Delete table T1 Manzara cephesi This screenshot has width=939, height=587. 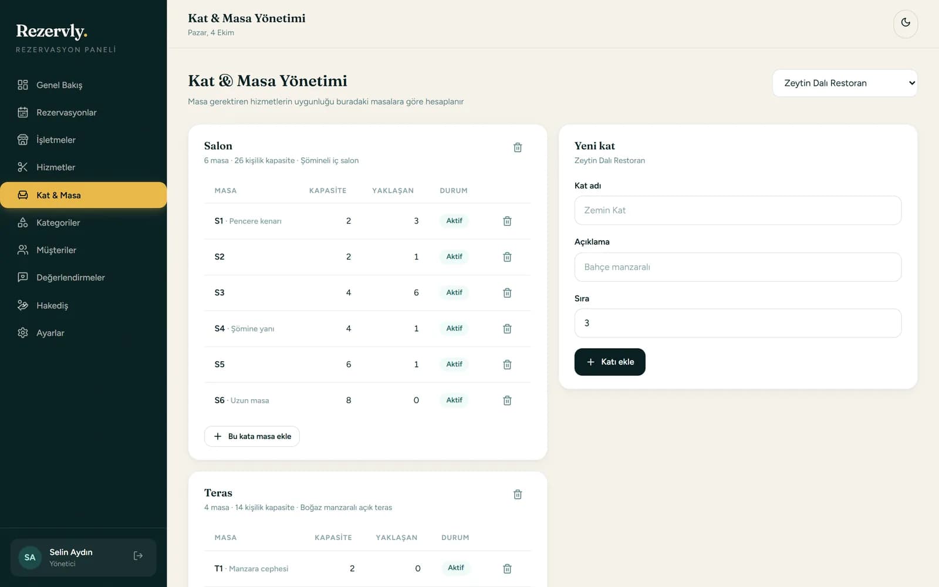tap(507, 569)
